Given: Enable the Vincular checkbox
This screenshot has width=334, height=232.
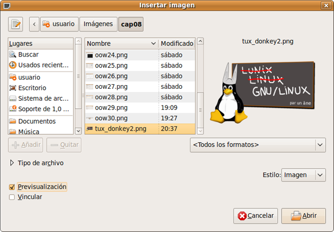Looking at the screenshot, I should pos(12,197).
